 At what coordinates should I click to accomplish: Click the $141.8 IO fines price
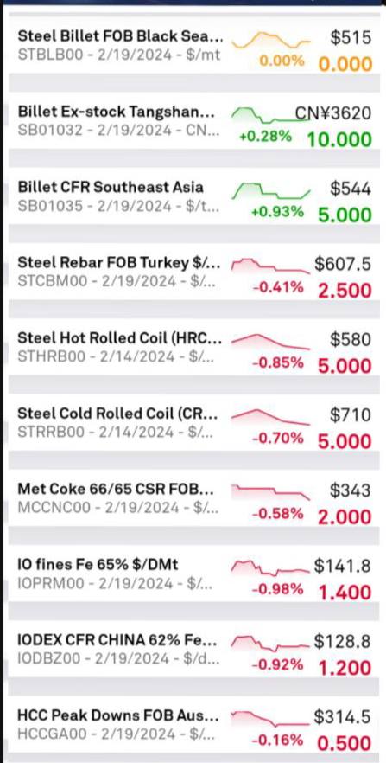pyautogui.click(x=343, y=566)
